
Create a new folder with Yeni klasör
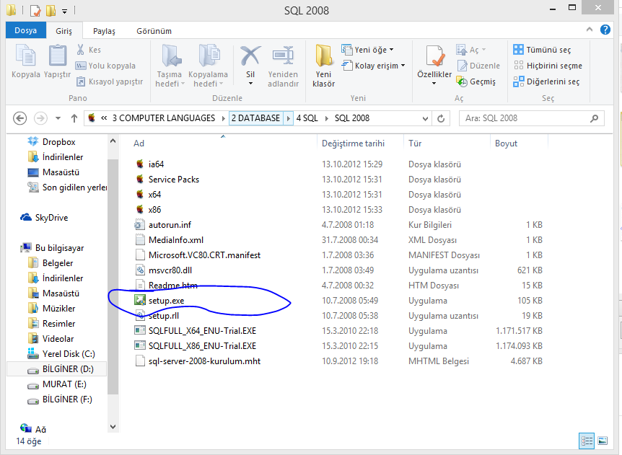[x=324, y=66]
